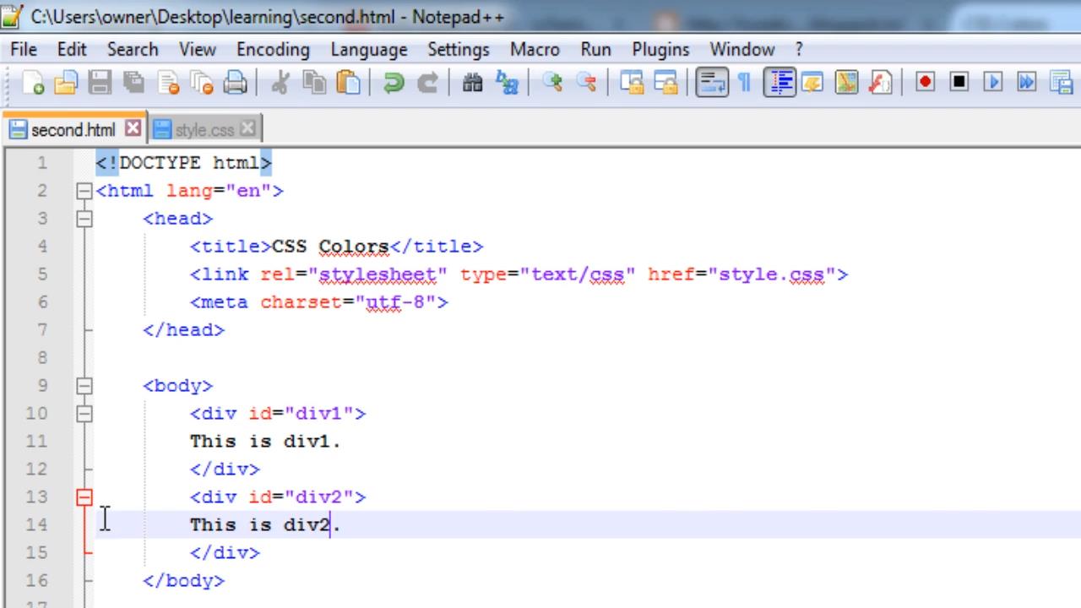Open the Language menu
1081x608 pixels.
point(369,50)
